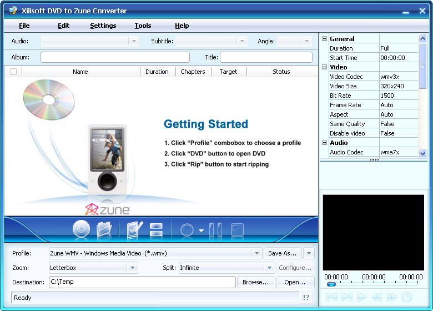The width and height of the screenshot is (433, 311).
Task: Click the Rip circle button
Action: point(187,230)
